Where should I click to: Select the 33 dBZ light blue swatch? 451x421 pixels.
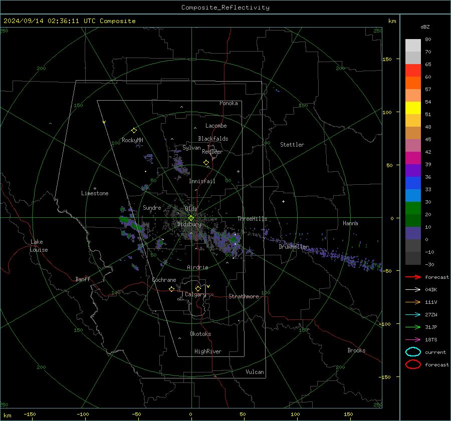[x=413, y=195]
